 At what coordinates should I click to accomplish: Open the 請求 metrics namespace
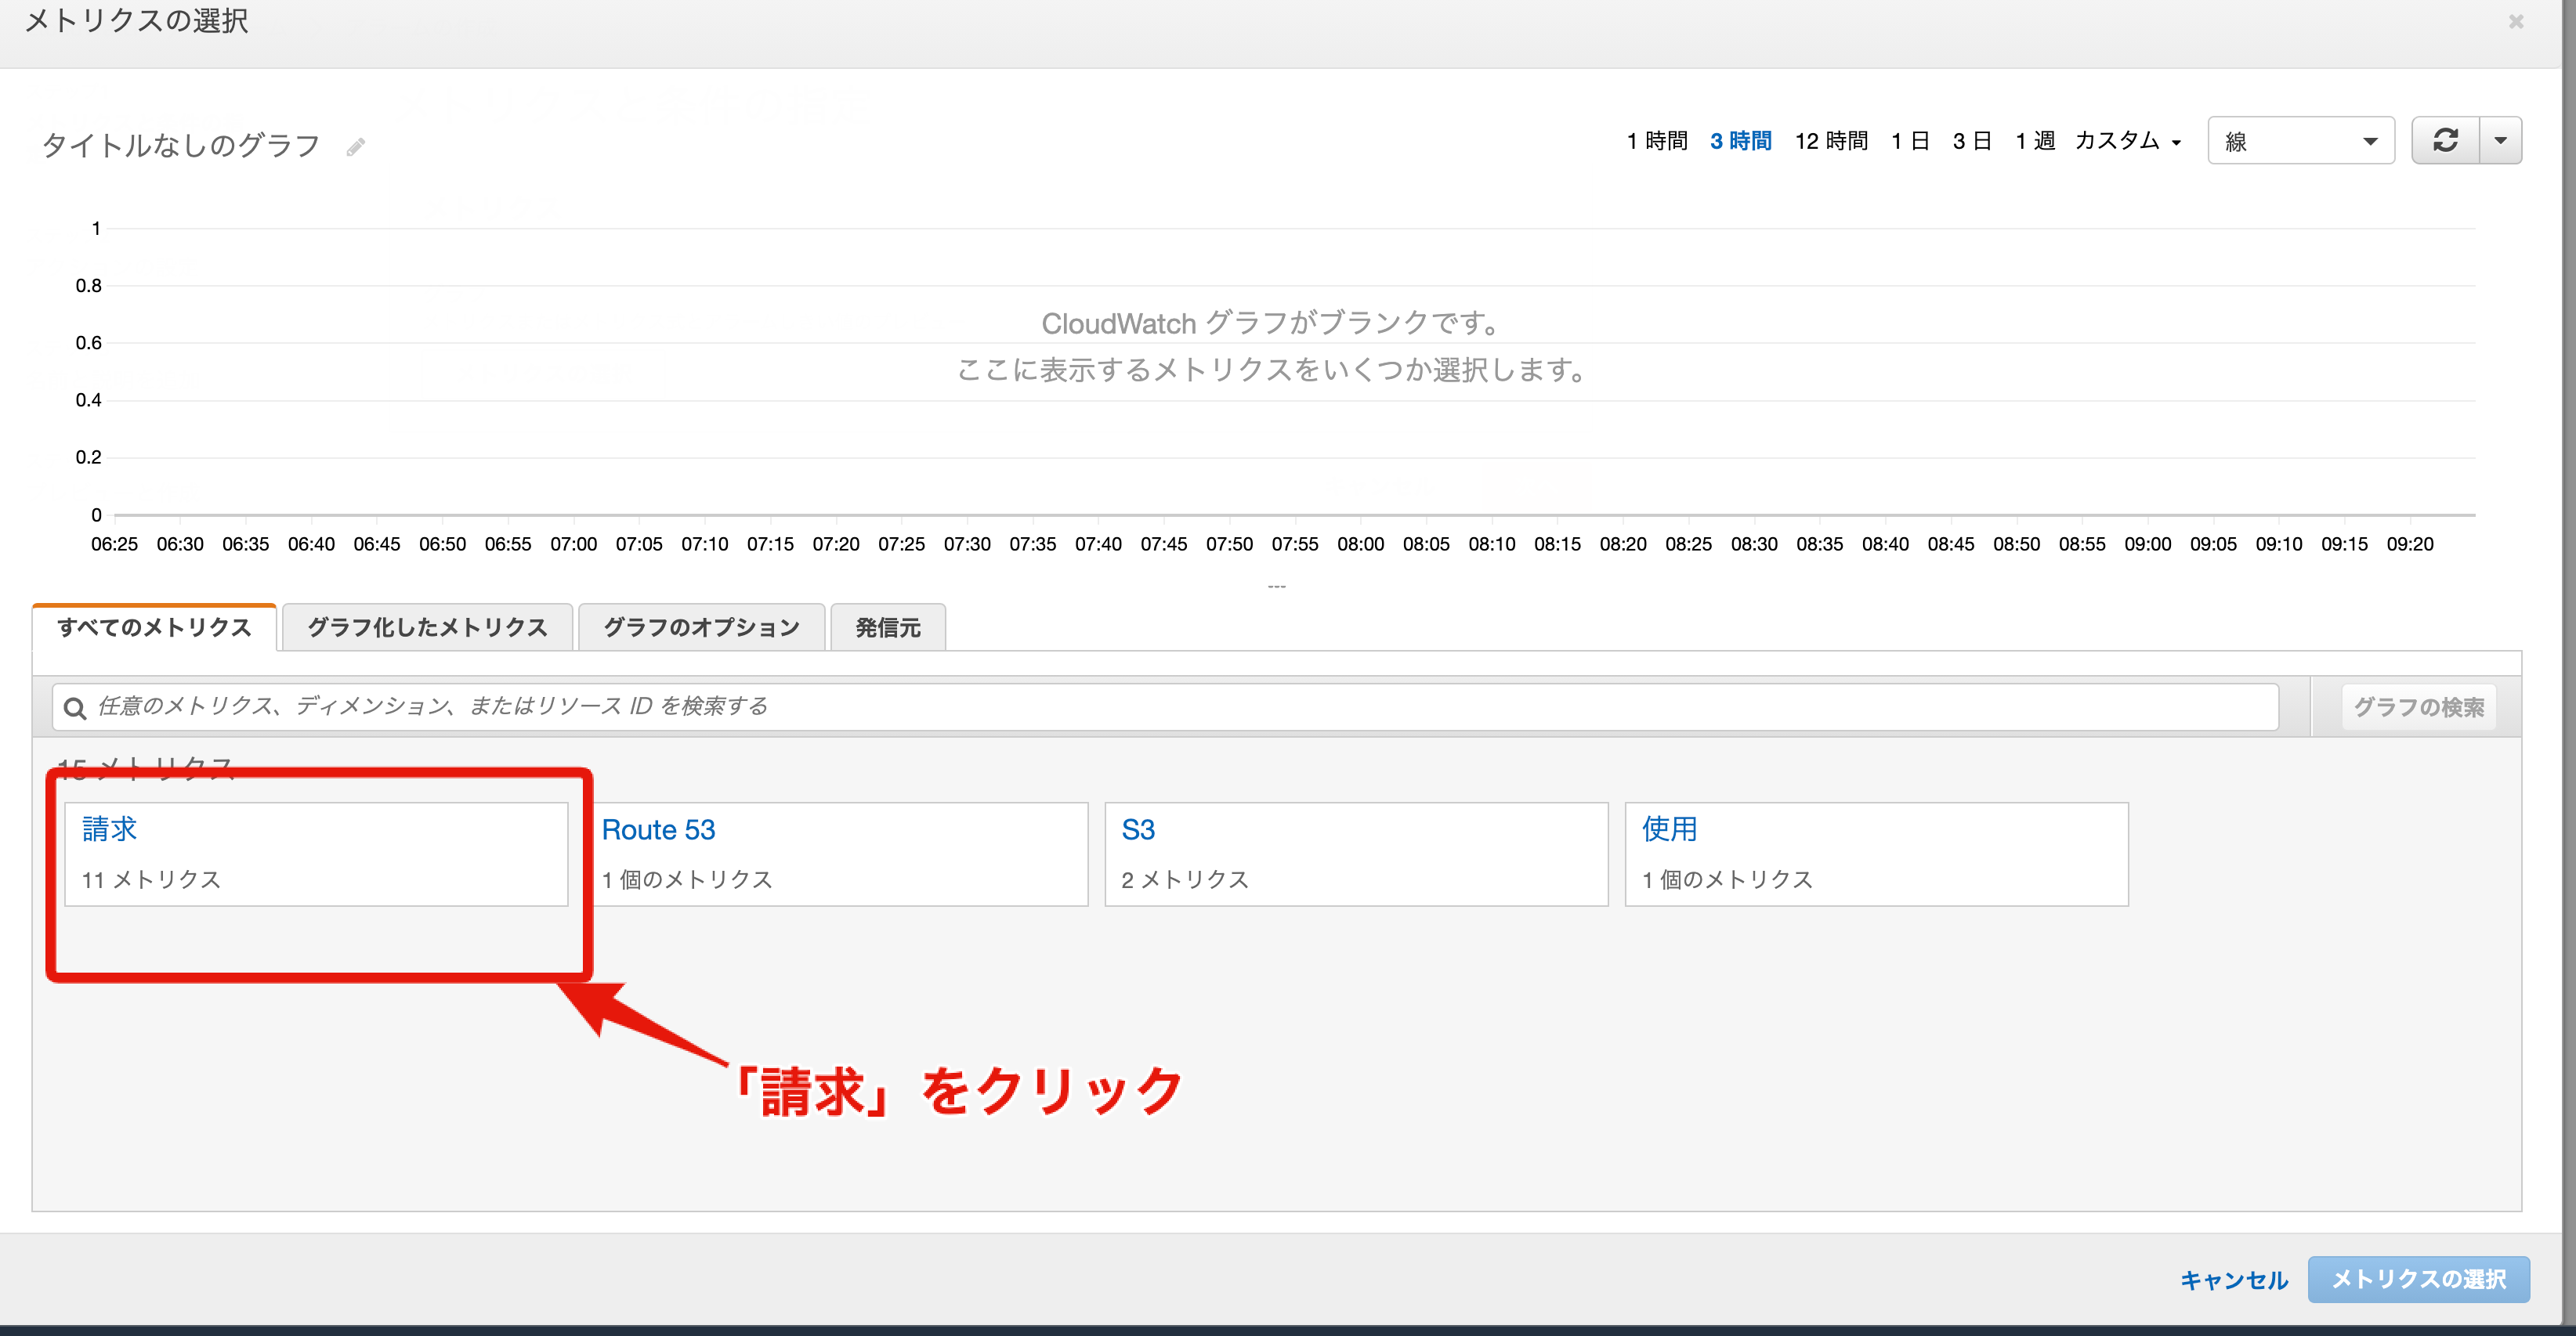pyautogui.click(x=109, y=829)
